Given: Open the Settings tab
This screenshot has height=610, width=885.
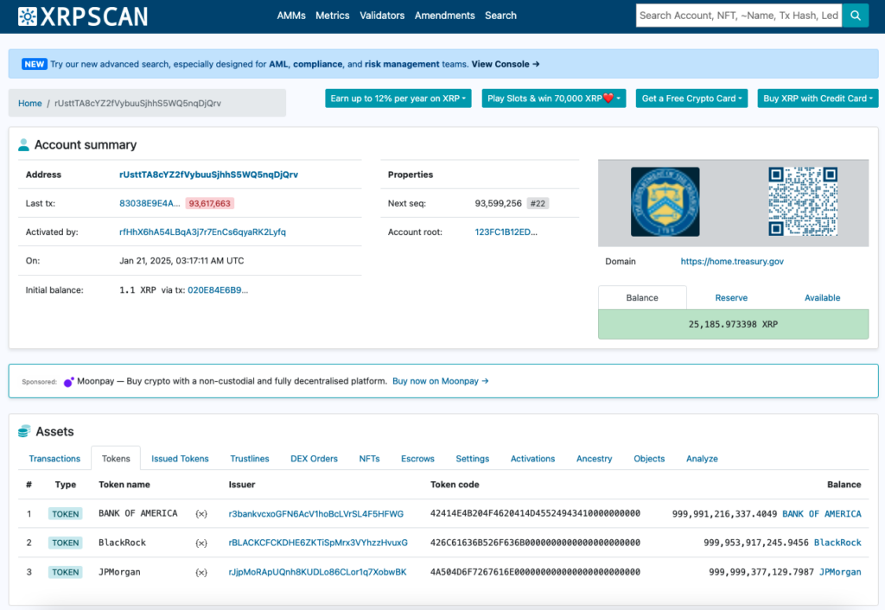Looking at the screenshot, I should pos(473,459).
